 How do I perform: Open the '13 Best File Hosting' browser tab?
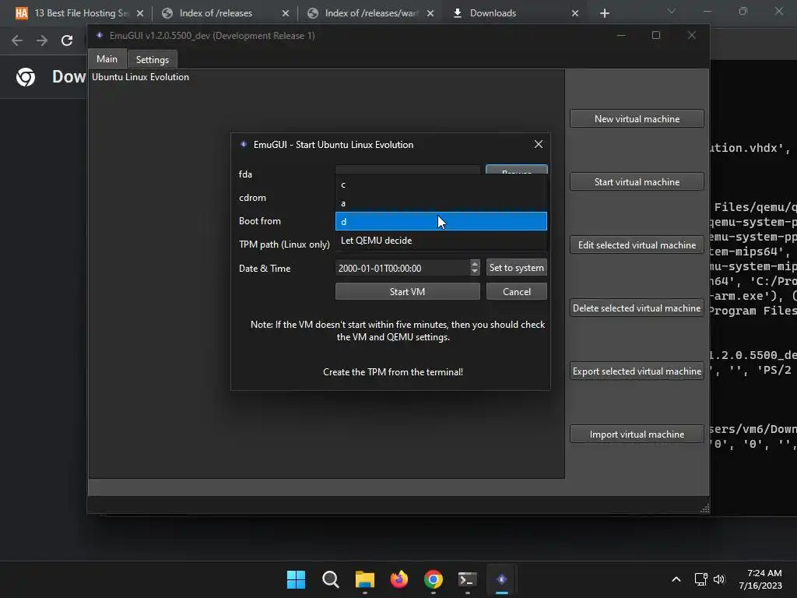79,13
